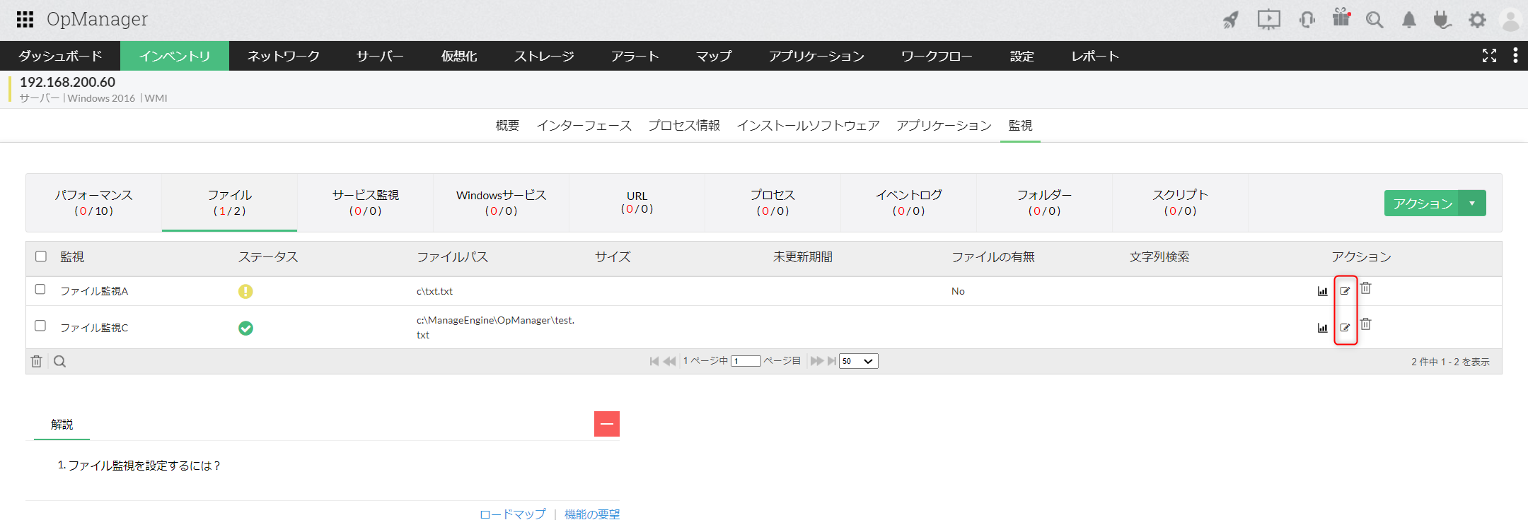Select the パフォーマンス monitor tab

click(x=94, y=203)
